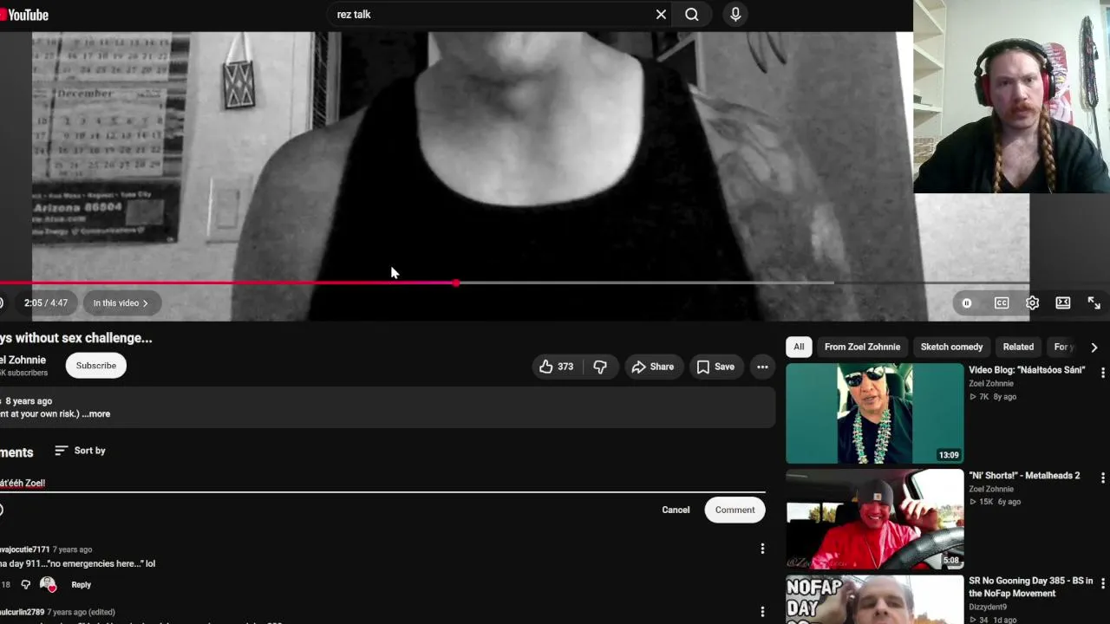Screen dimensions: 1110x624
Task: Dislike the video
Action: [x=600, y=367]
